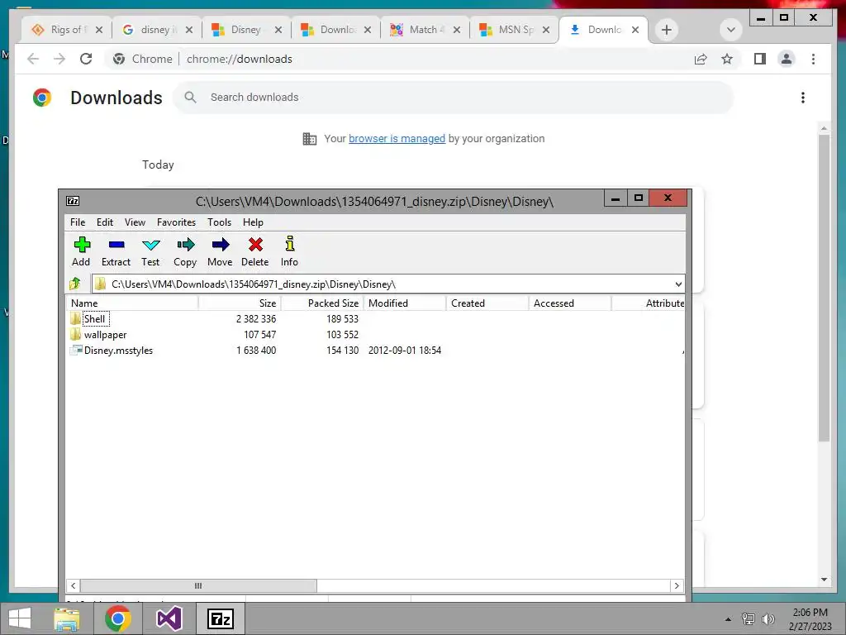Click the Add toolbar icon in 7-Zip

point(82,251)
